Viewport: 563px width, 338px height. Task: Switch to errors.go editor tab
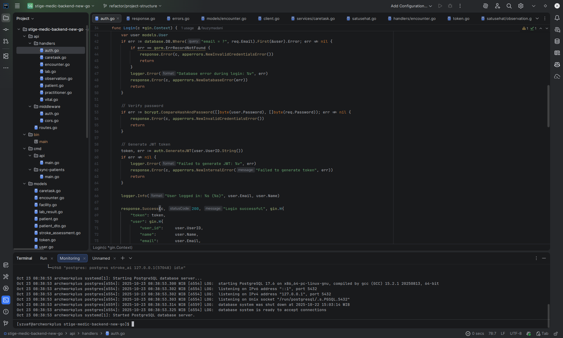tap(178, 18)
